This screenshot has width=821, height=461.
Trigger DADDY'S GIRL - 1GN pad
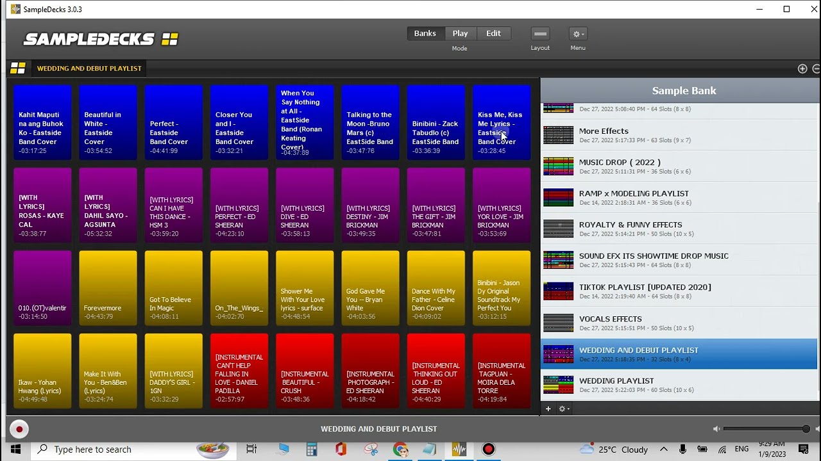click(x=173, y=371)
